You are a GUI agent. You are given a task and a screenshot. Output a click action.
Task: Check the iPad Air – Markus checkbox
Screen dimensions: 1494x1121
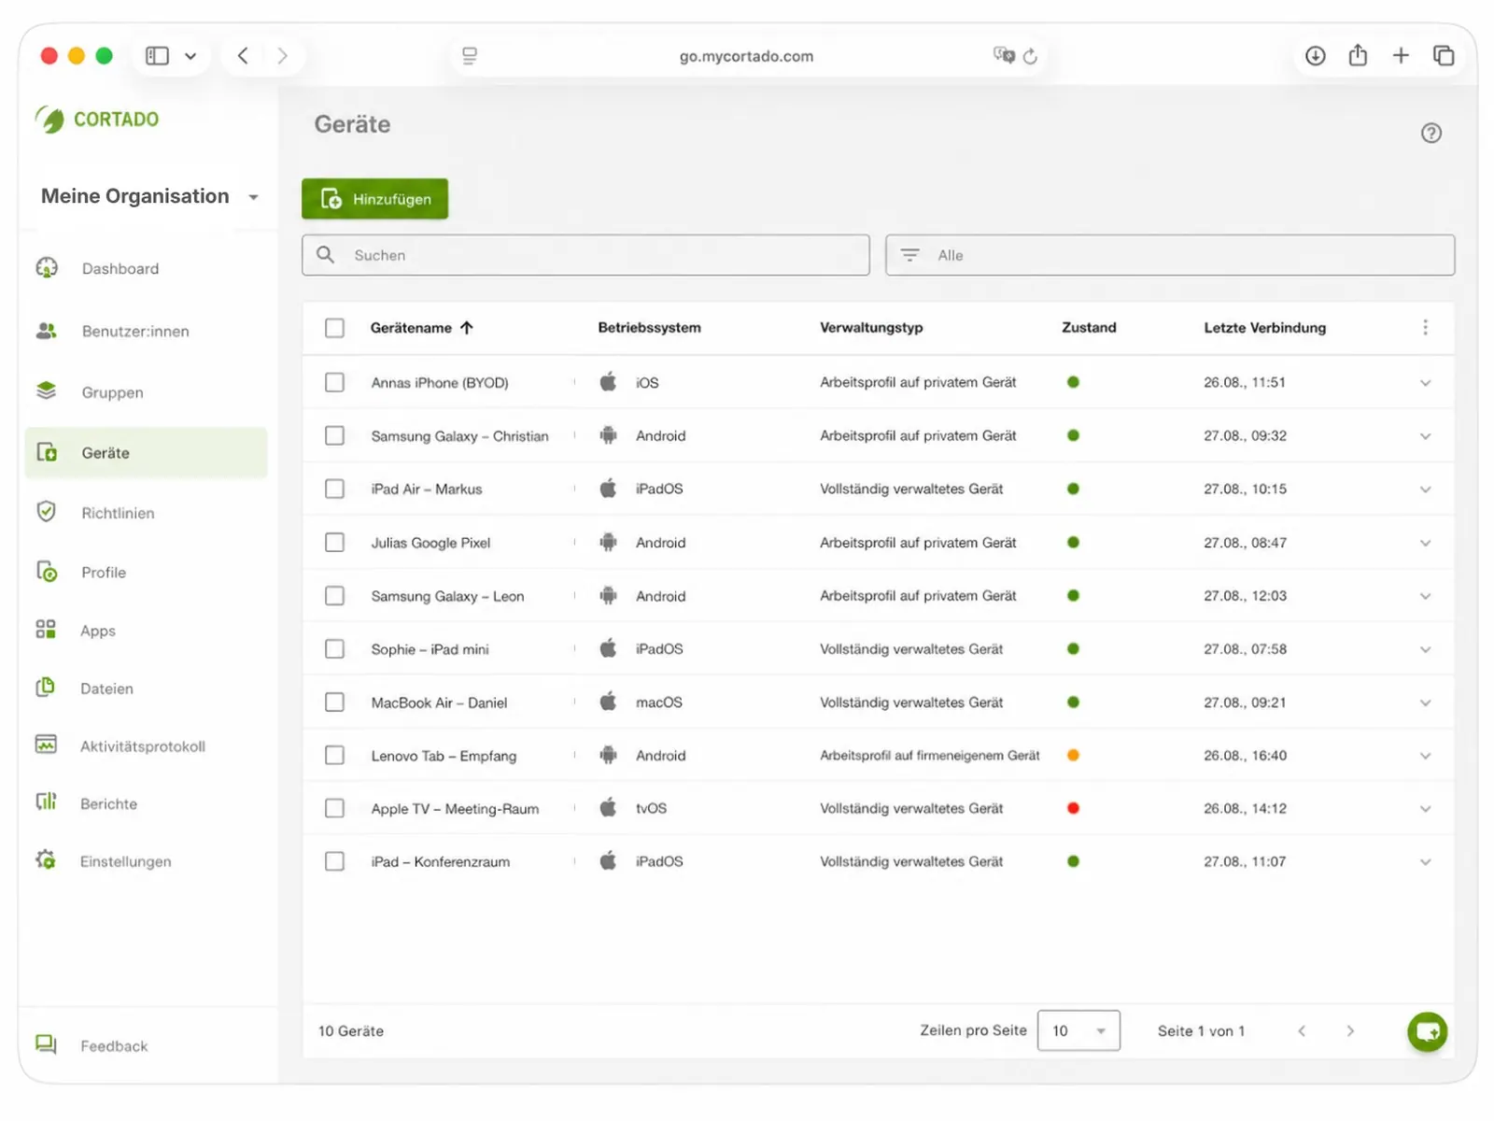tap(334, 489)
